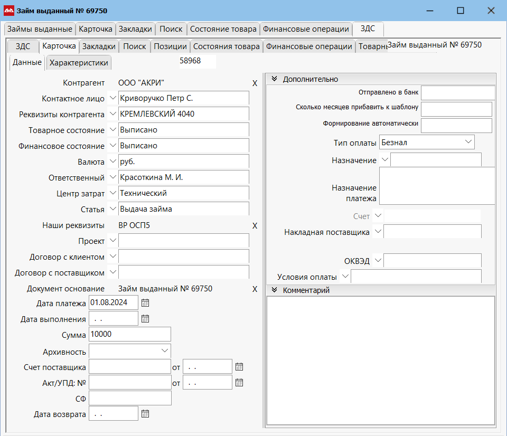Open the Позиции tab

pos(170,46)
